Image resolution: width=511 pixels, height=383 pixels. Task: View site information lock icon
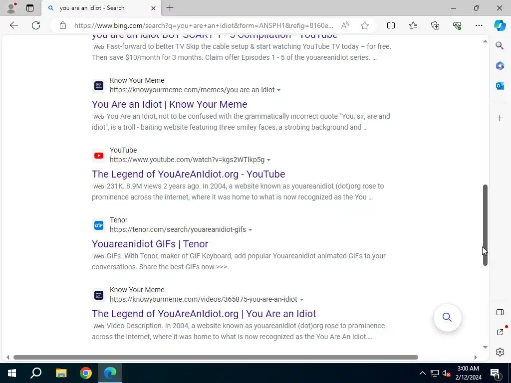pyautogui.click(x=63, y=25)
